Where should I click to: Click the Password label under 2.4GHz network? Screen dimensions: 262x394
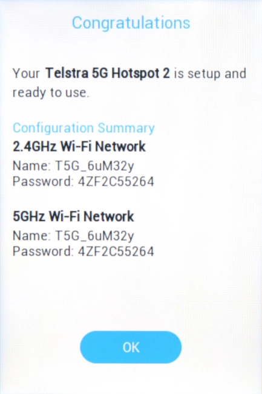pos(43,181)
